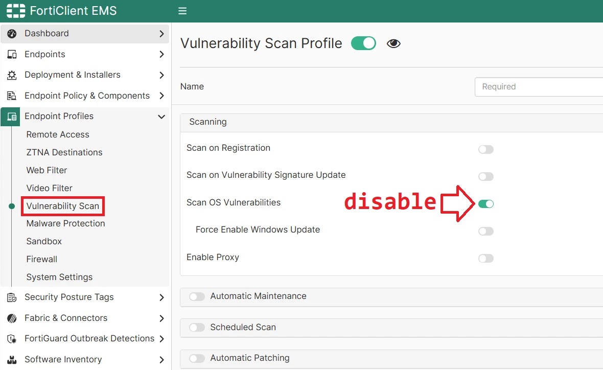Toggle the Vulnerability Scan Profile main switch
This screenshot has width=603, height=370.
(x=363, y=43)
